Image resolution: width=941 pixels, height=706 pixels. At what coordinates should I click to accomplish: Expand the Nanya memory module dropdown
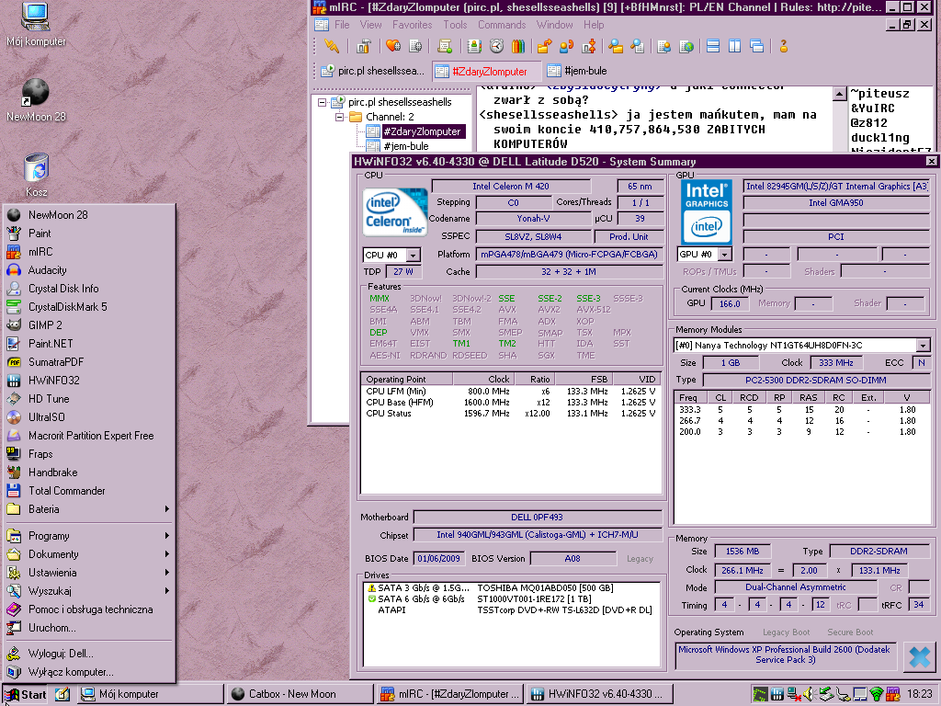923,346
